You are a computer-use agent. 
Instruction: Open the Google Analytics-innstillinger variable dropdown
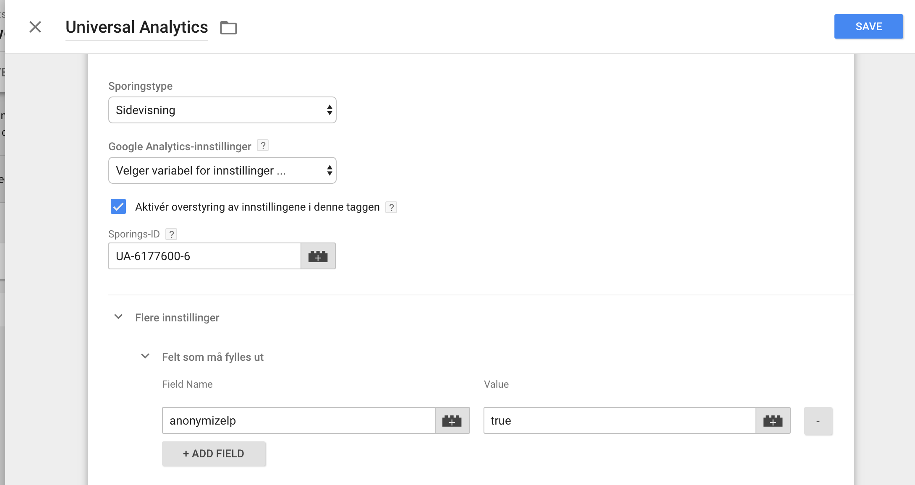click(222, 170)
